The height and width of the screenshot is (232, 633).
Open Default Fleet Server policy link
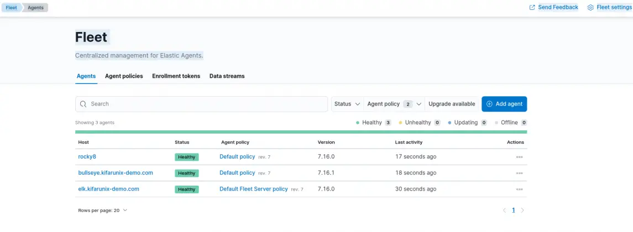click(253, 189)
